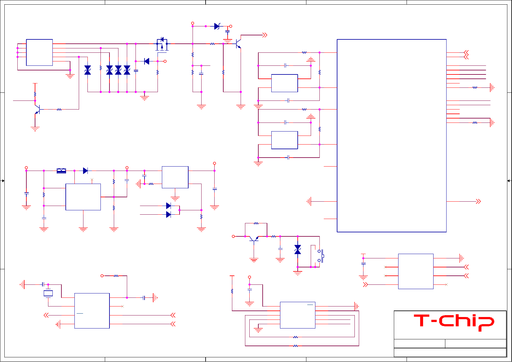The height and width of the screenshot is (362, 512).
Task: Select the MOSFET symbol on the top rail
Action: click(x=162, y=44)
